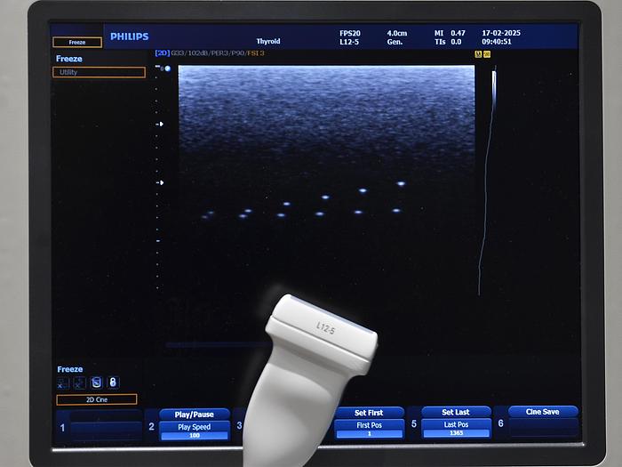Select the upper focal zone arrow marker

tap(159, 125)
